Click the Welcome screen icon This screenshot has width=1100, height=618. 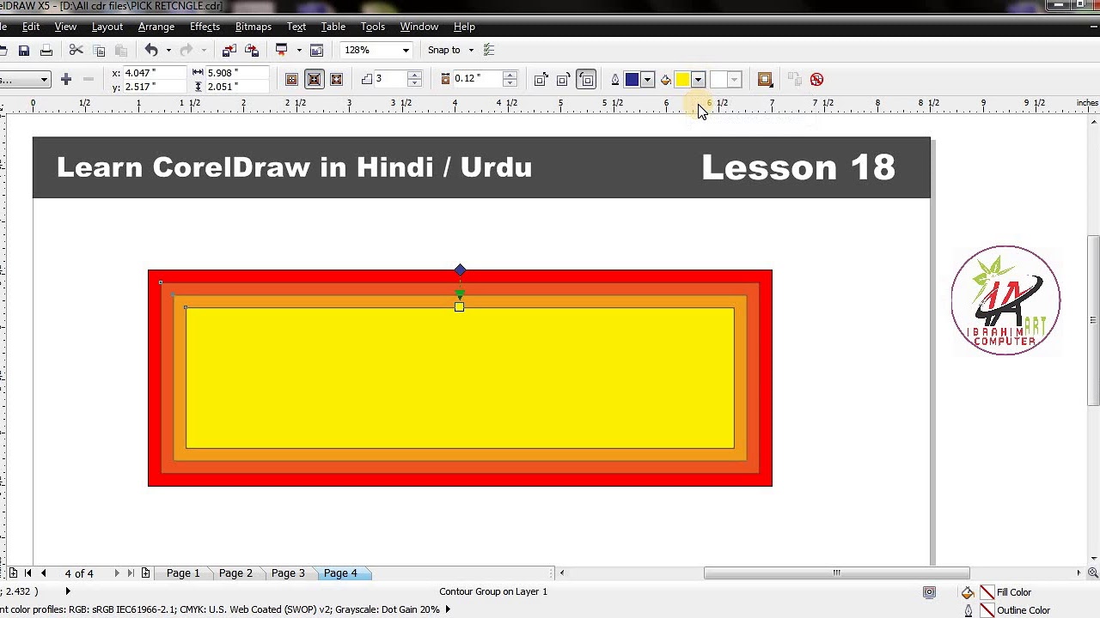click(316, 50)
